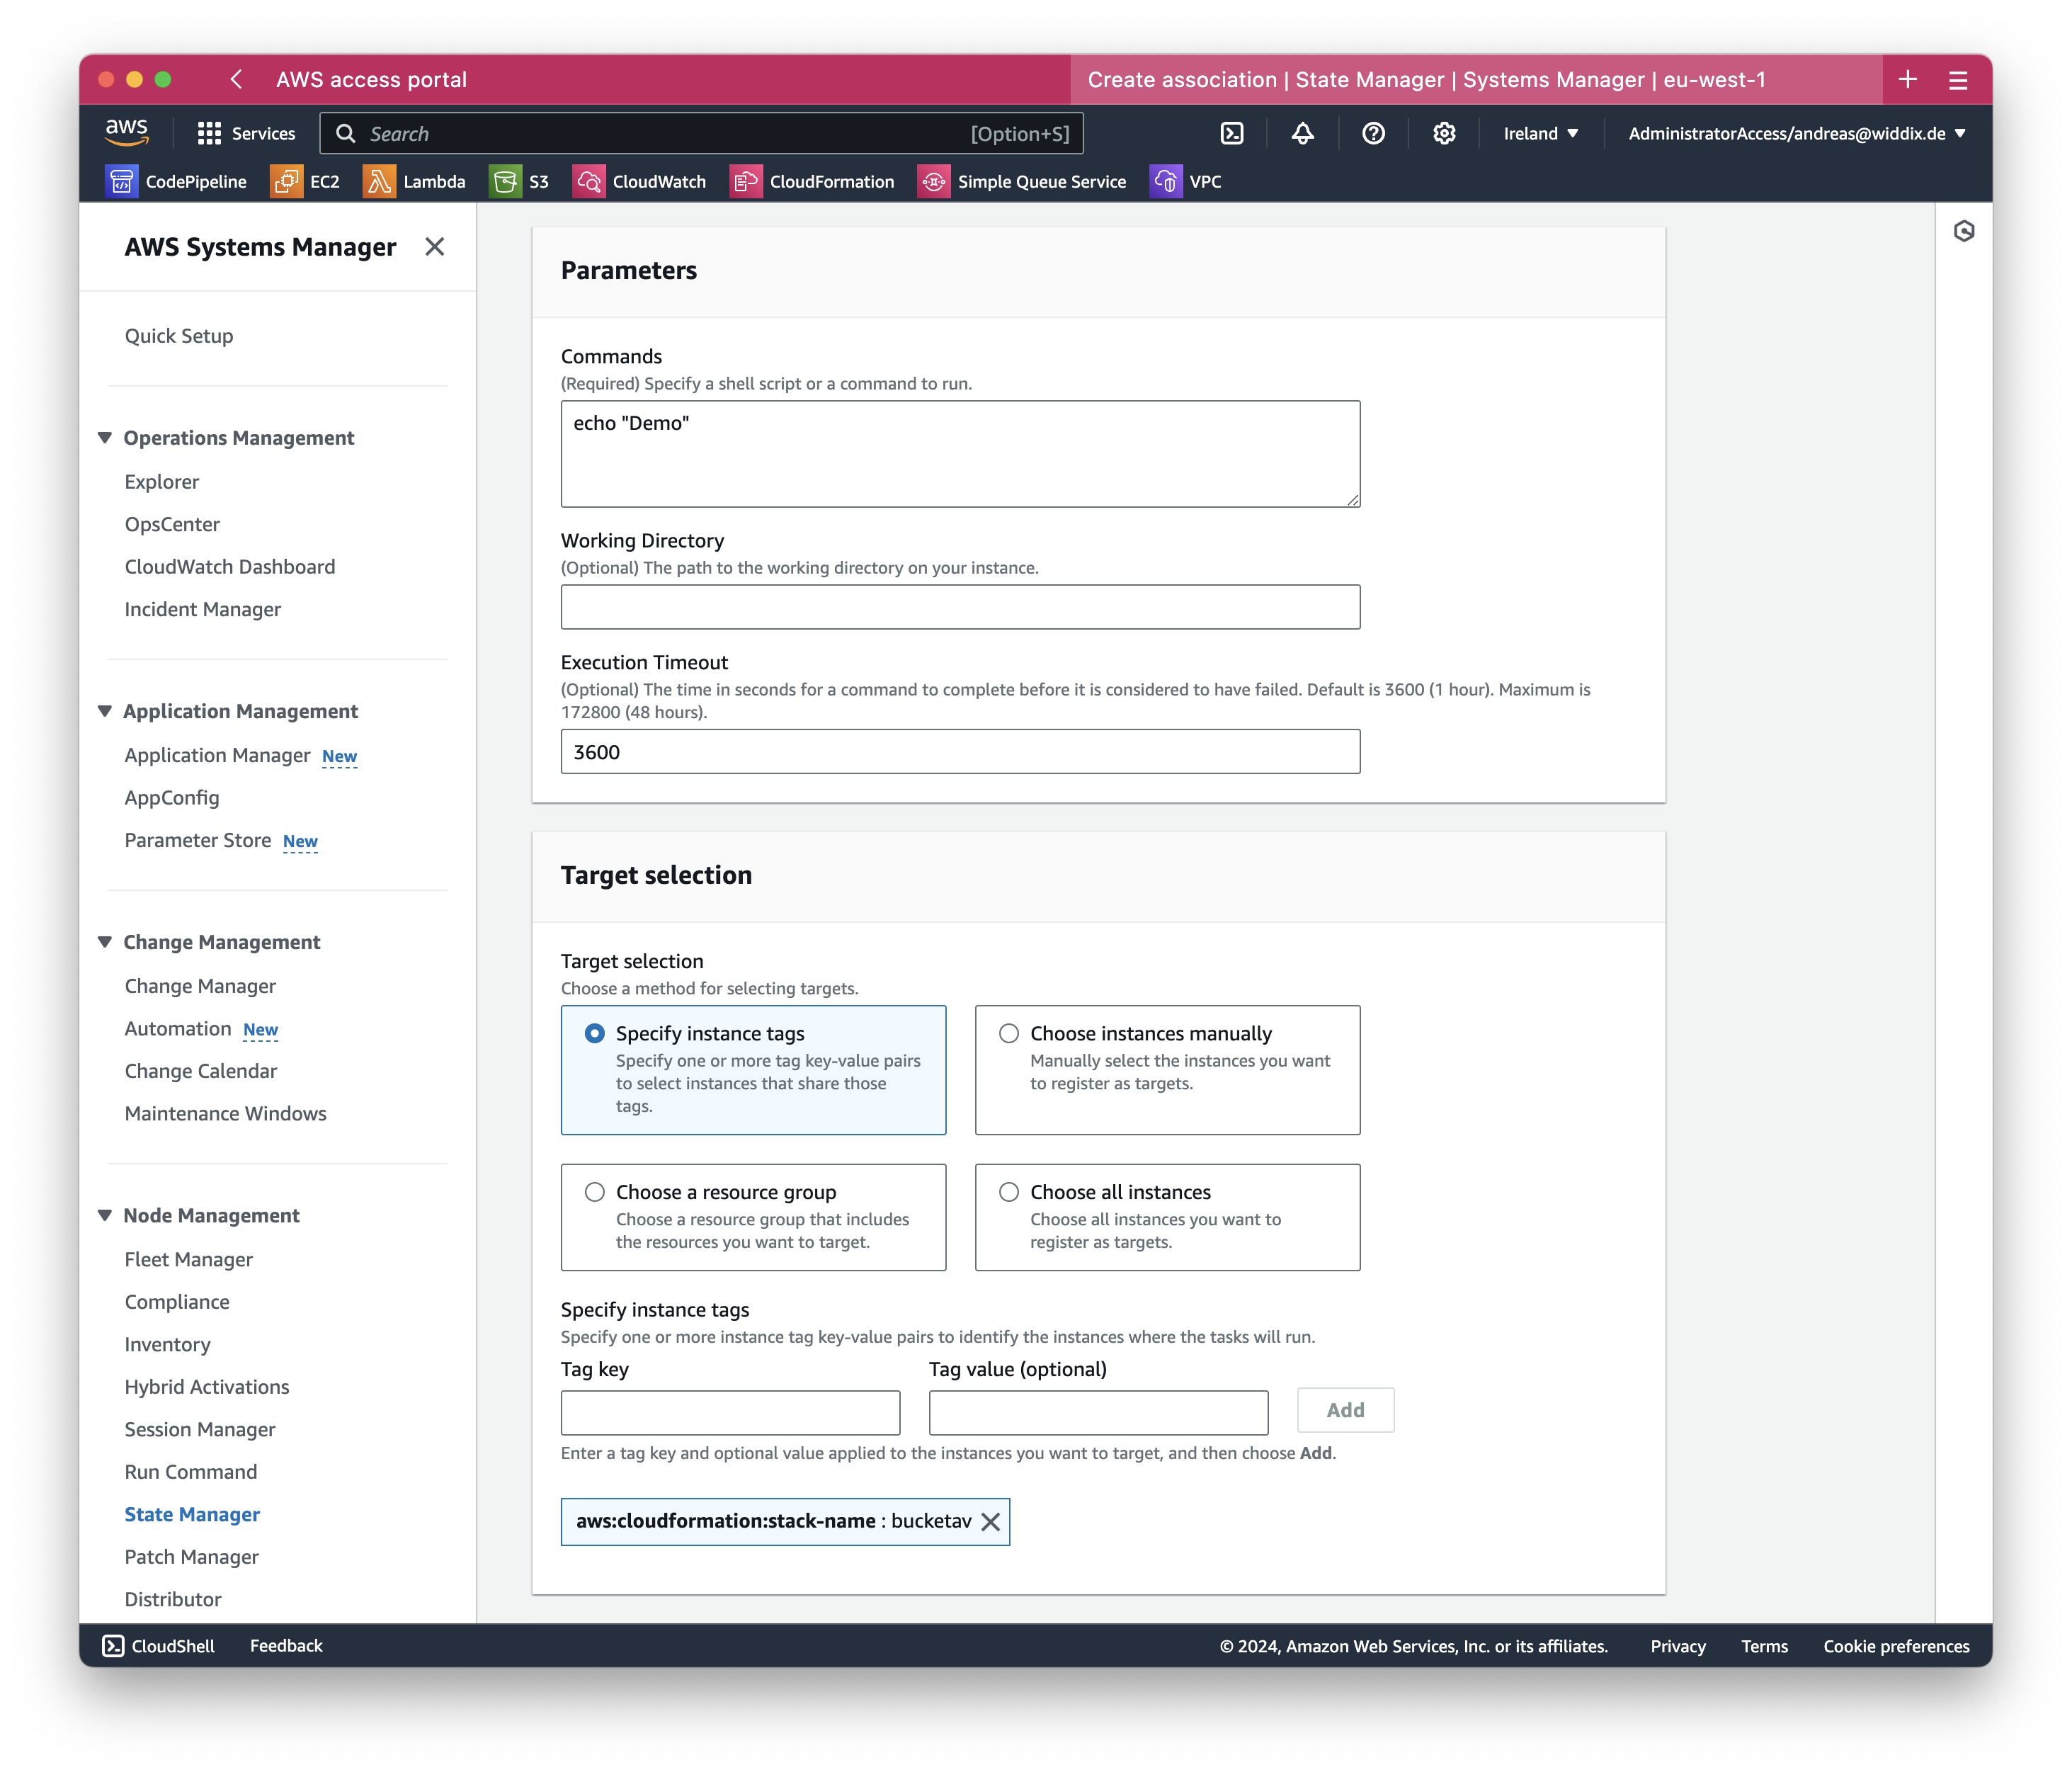Open AppConfig in sidebar
This screenshot has height=1772, width=2072.
172,797
